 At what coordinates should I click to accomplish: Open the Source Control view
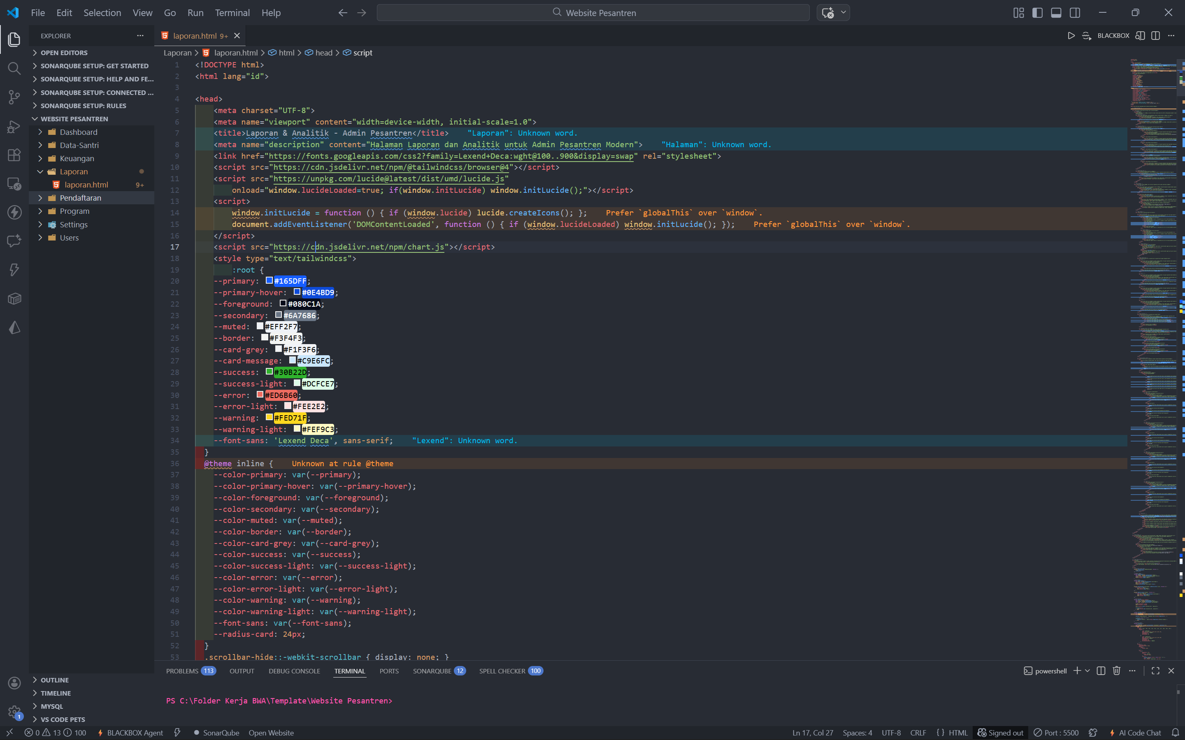point(14,97)
